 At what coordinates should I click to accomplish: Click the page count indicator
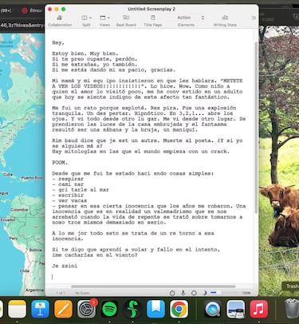tap(61, 293)
